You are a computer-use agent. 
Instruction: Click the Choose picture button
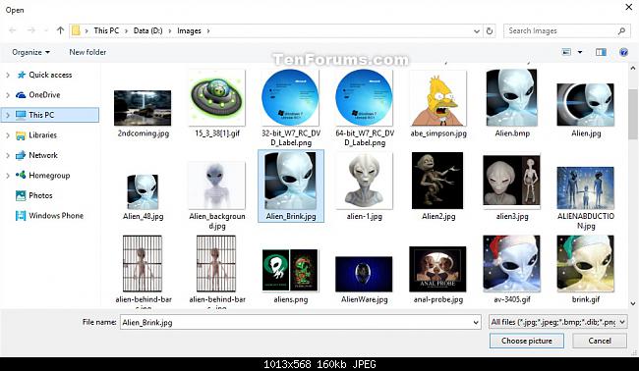tap(527, 341)
